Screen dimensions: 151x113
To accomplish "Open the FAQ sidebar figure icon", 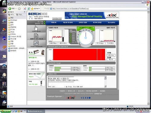I will click(41, 83).
